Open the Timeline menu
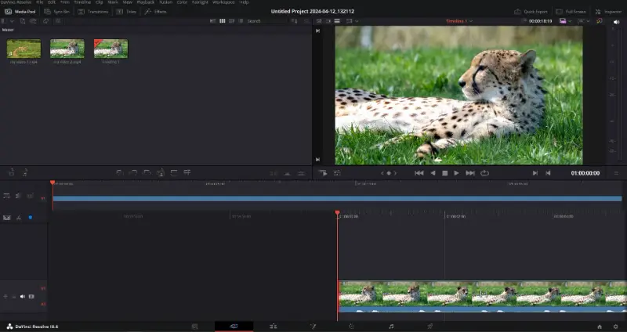This screenshot has height=332, width=627. point(82,2)
